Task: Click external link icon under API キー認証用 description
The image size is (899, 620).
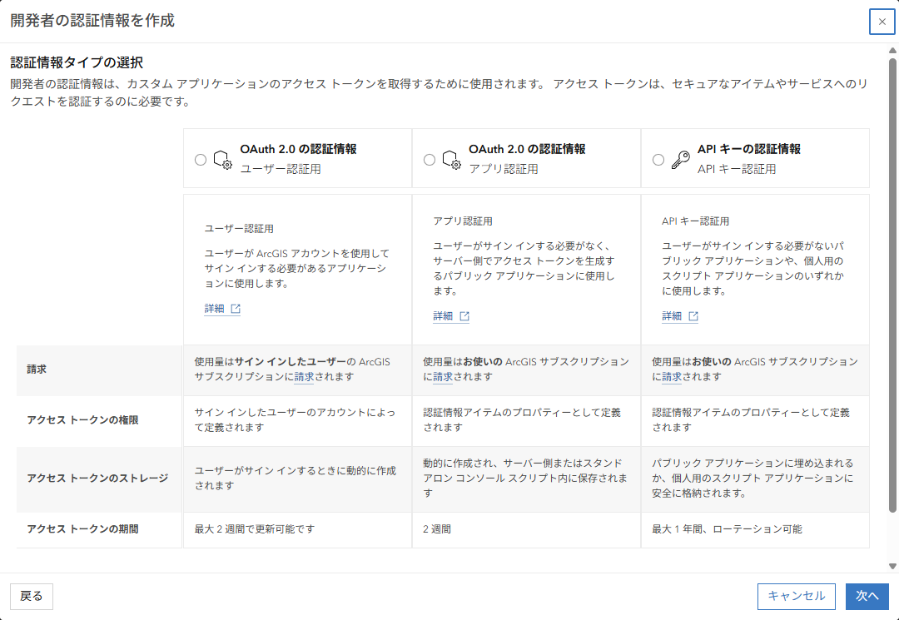Action: [x=693, y=316]
